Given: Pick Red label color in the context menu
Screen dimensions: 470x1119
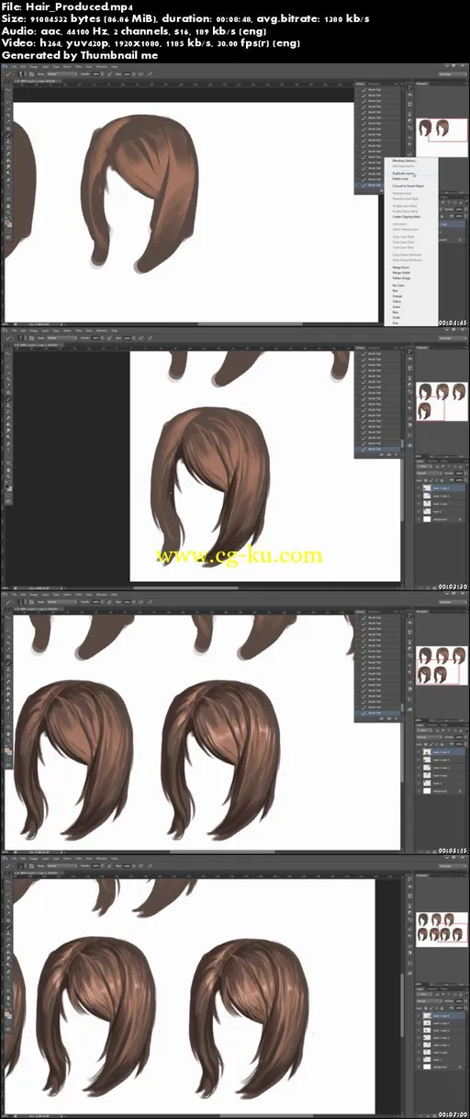Looking at the screenshot, I should 395,291.
